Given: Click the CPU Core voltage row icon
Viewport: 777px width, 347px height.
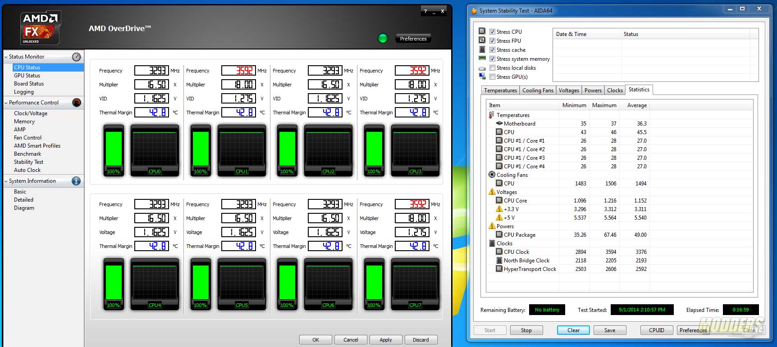Looking at the screenshot, I should [499, 200].
